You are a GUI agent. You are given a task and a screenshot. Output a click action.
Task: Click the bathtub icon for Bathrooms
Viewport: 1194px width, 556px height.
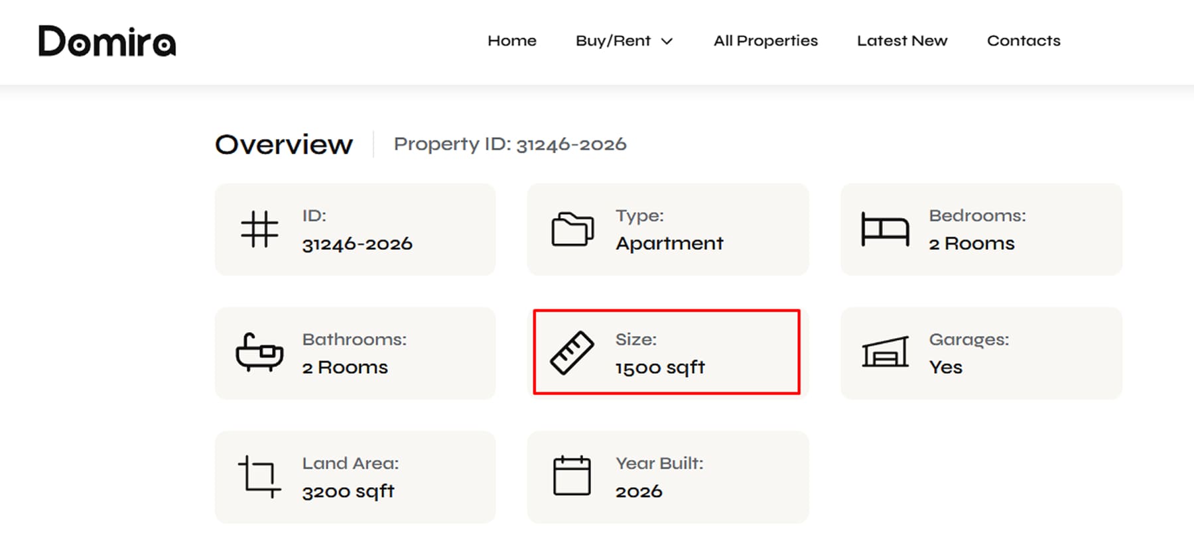[x=259, y=352]
